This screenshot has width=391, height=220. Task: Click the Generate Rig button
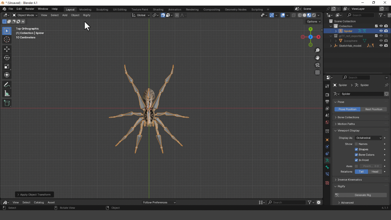(363, 195)
